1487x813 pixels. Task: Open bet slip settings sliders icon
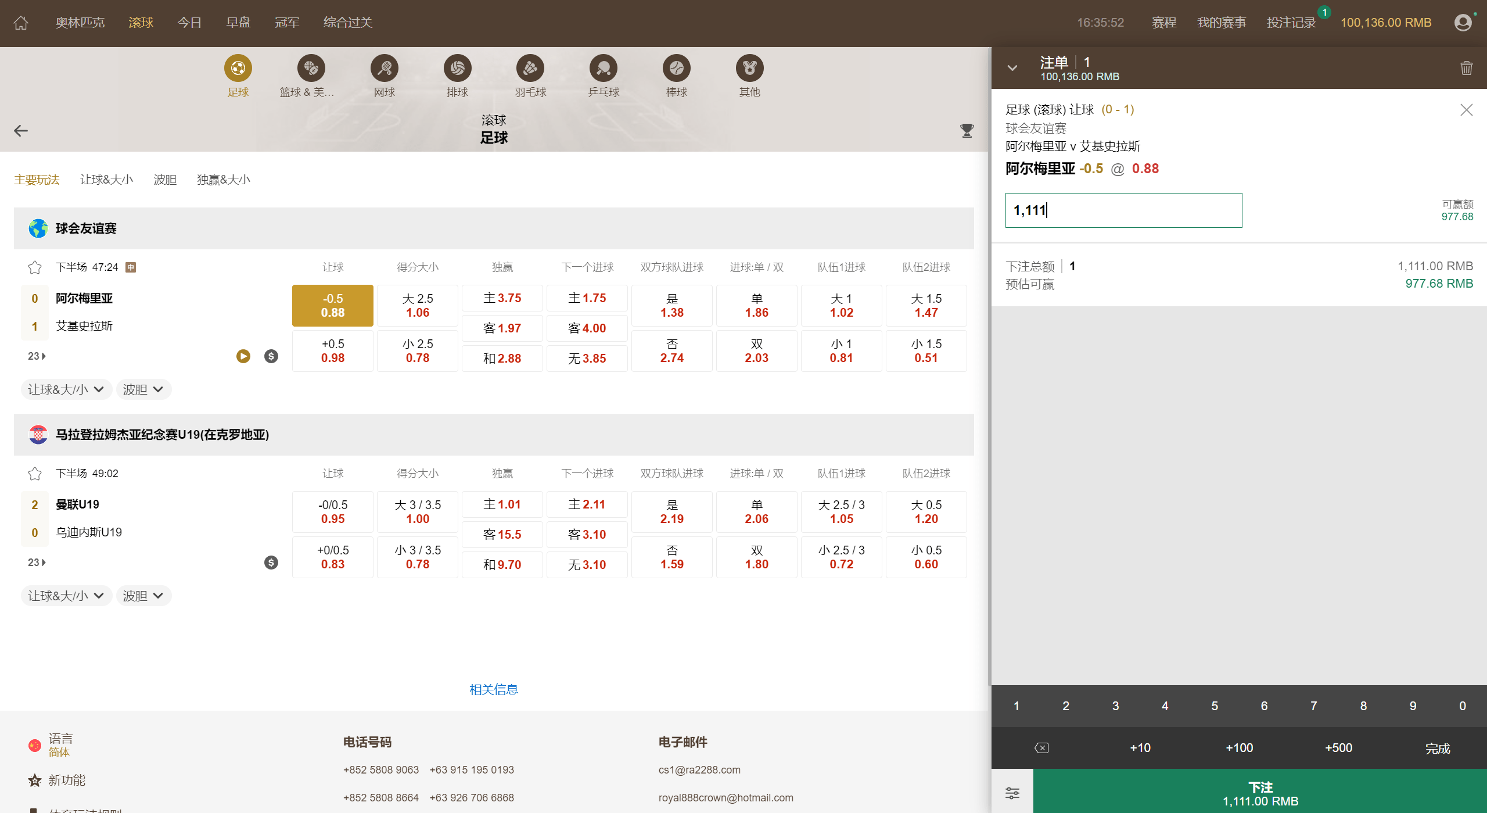1012,793
